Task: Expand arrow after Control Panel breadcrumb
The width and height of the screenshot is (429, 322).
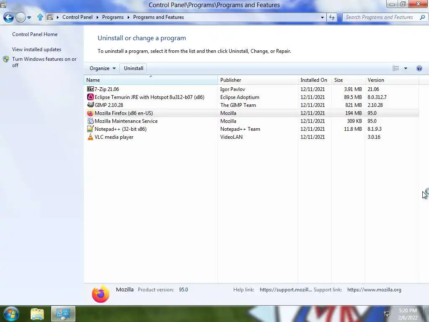Action: tap(97, 17)
